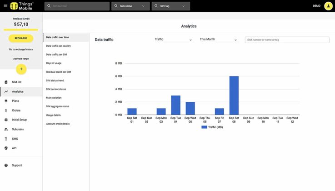Click the yellow residual credit progress bar
The height and width of the screenshot is (191, 335).
tap(21, 30)
